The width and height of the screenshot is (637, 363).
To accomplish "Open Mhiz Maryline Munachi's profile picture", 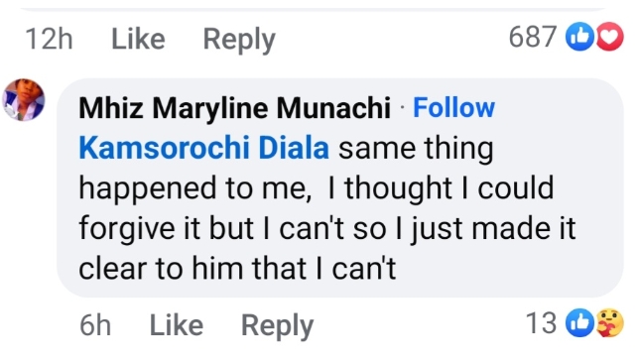I will [x=24, y=100].
